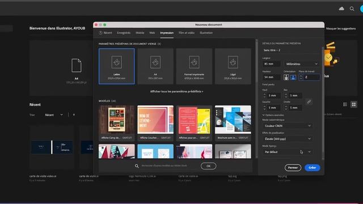Open Impression tab

tap(167, 33)
